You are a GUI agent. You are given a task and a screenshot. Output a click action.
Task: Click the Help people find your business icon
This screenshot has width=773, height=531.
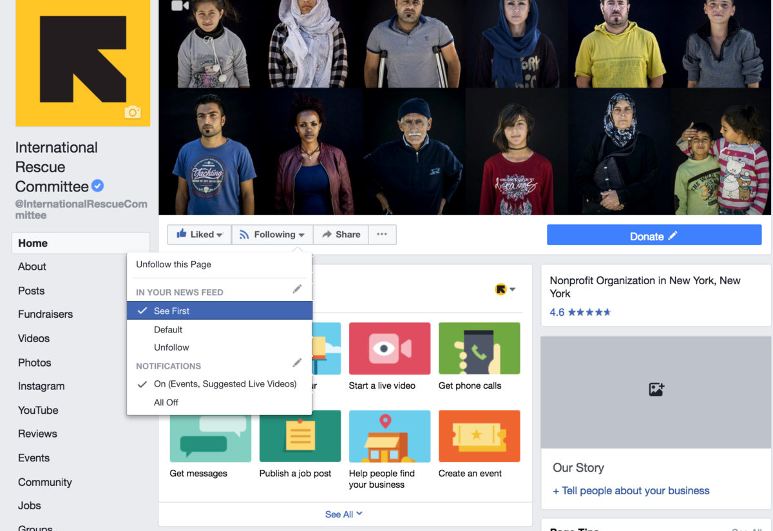389,436
